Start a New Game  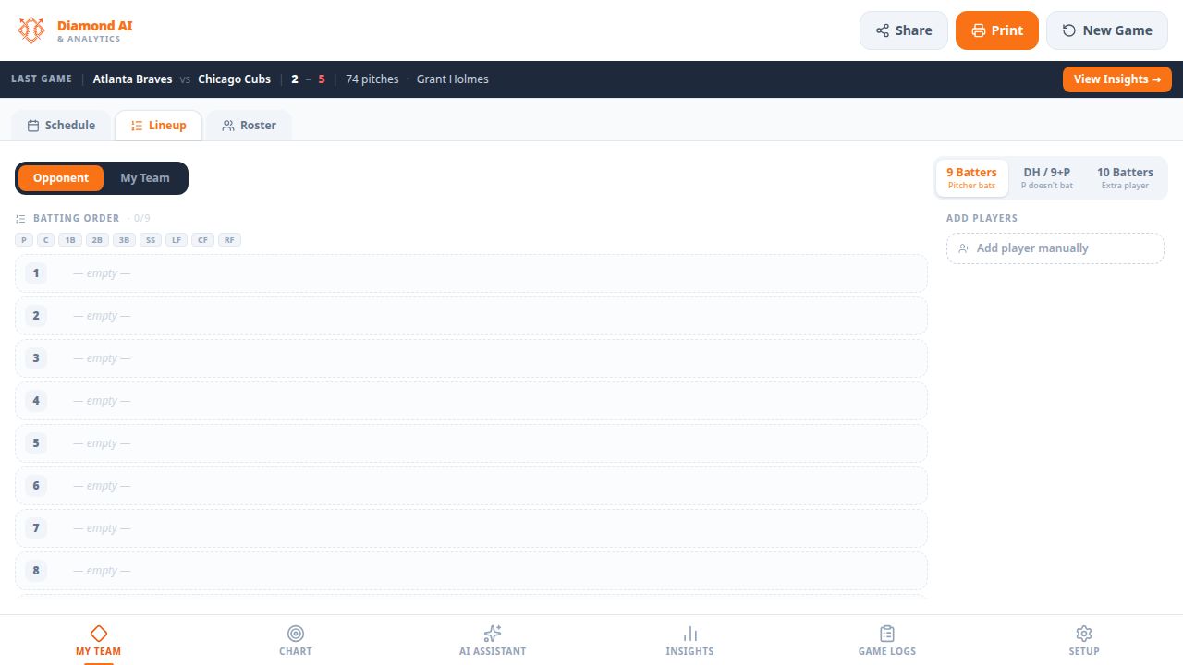click(x=1107, y=30)
